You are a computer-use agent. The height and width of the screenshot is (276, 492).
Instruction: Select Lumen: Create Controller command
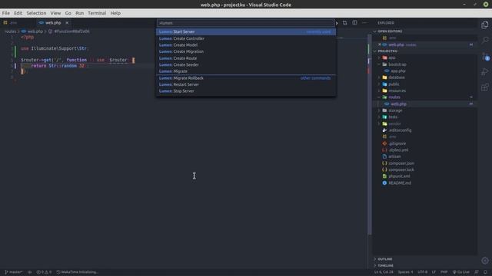pyautogui.click(x=246, y=38)
